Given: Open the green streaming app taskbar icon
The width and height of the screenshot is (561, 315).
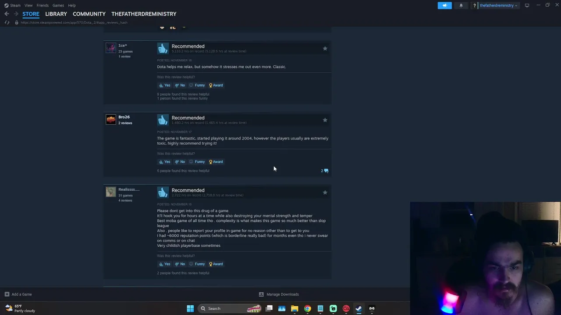Looking at the screenshot, I should [333, 308].
